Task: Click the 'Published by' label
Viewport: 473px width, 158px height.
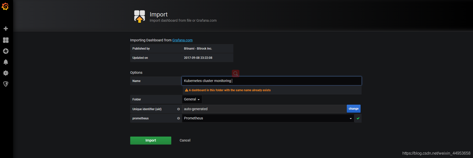Action: [x=141, y=49]
